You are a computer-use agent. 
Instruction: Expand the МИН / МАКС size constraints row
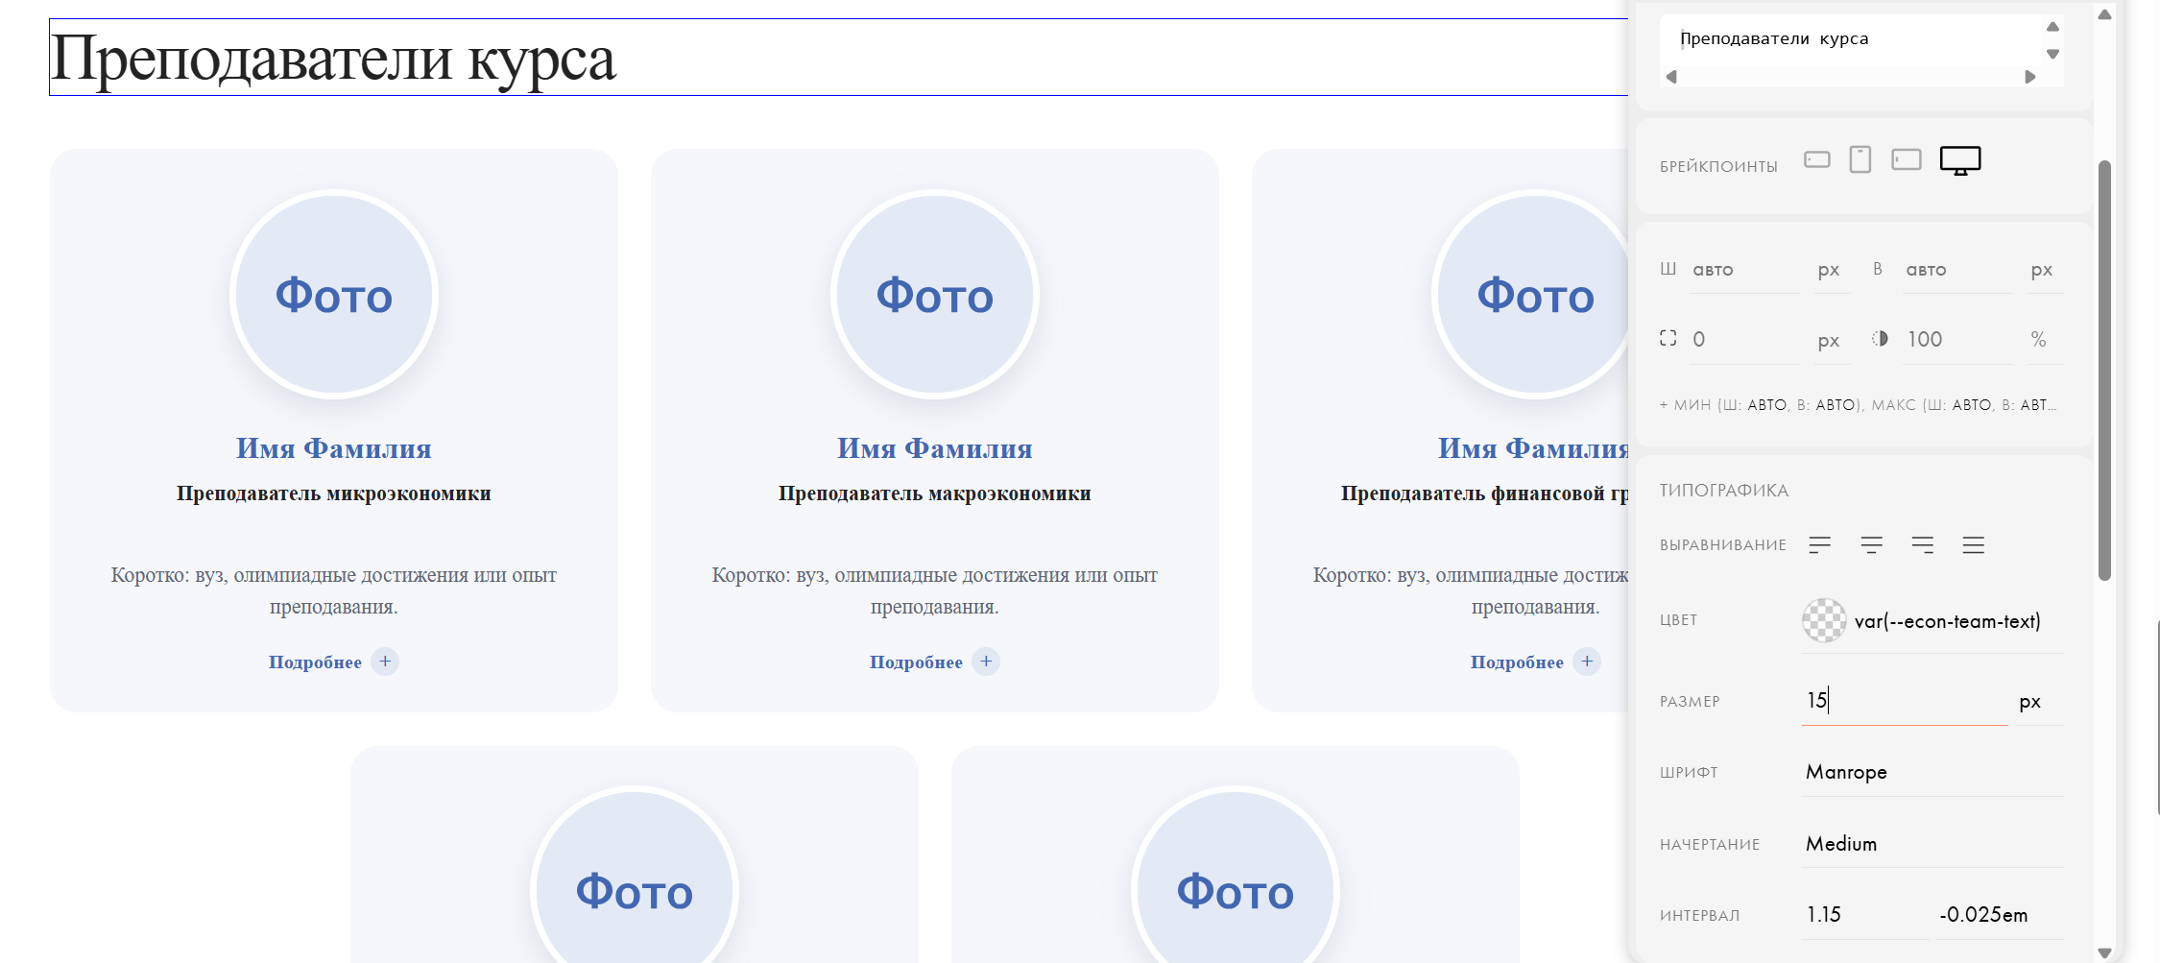click(1858, 405)
